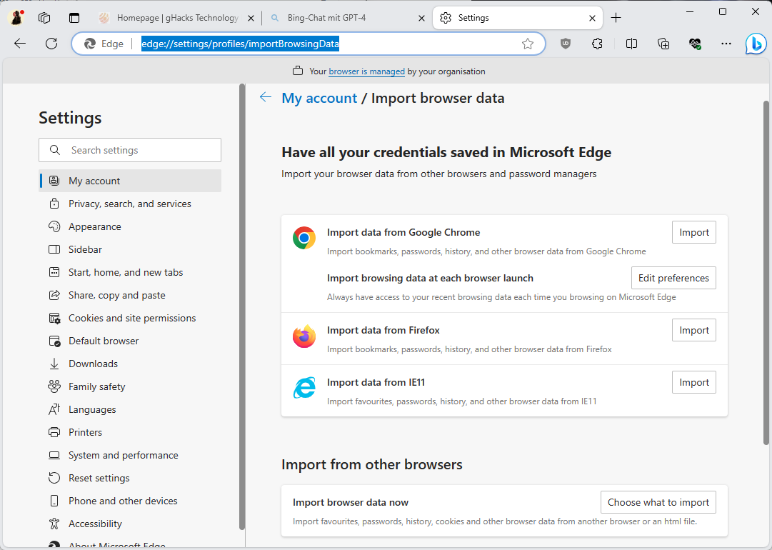Click the back arrow next to My account
Screen dimensions: 772x550
[266, 97]
